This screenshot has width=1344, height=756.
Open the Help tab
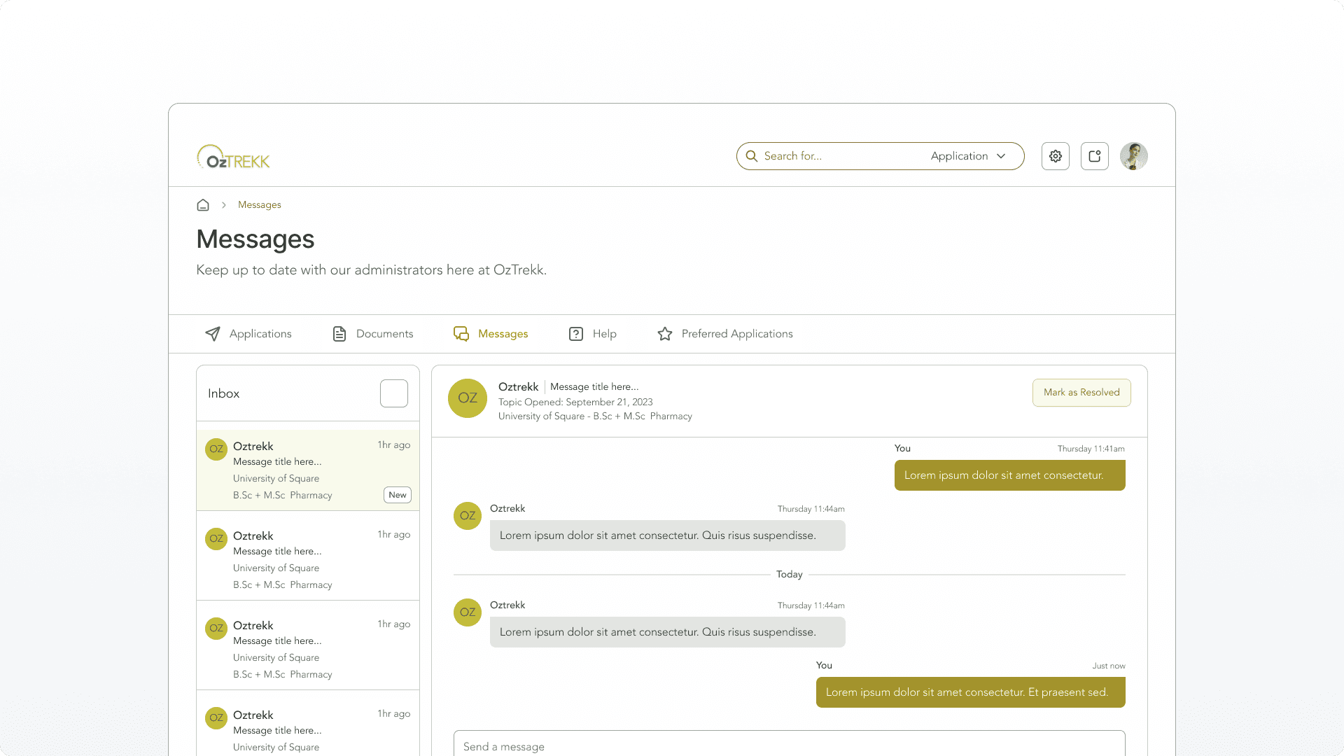(592, 334)
